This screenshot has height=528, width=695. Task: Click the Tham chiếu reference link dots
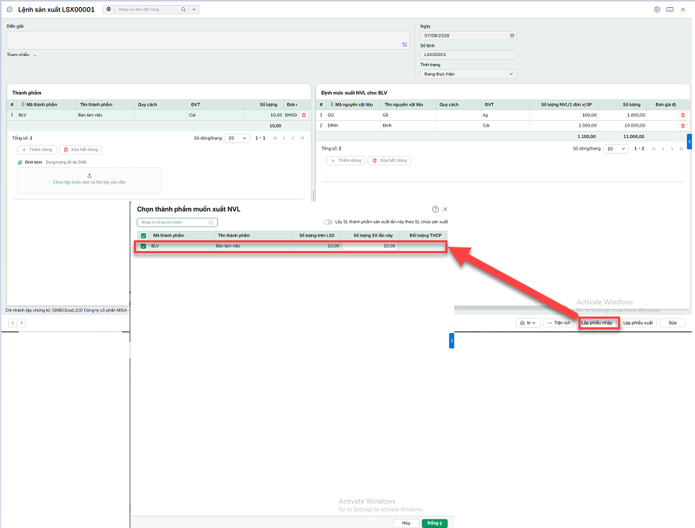click(35, 55)
